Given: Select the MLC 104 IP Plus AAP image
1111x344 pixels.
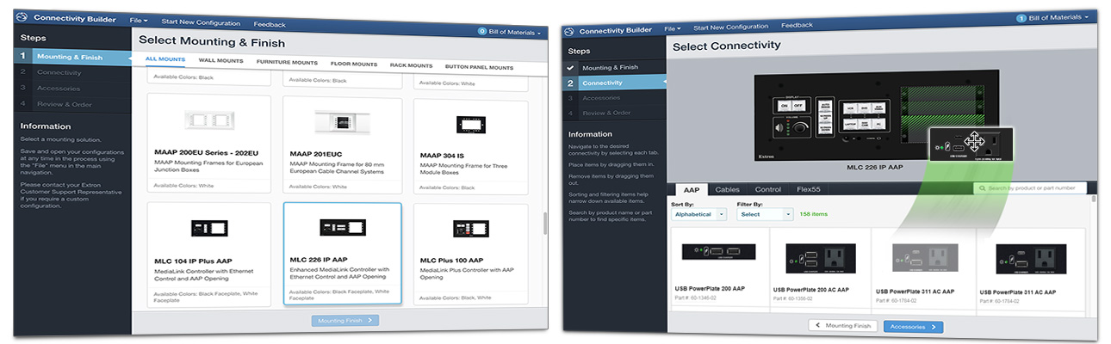Looking at the screenshot, I should coord(209,229).
